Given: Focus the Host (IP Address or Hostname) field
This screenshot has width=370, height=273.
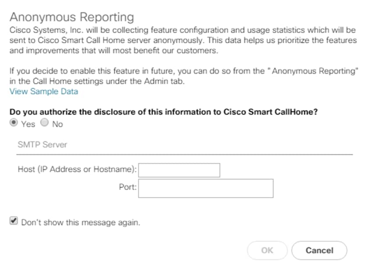Looking at the screenshot, I should (179, 170).
